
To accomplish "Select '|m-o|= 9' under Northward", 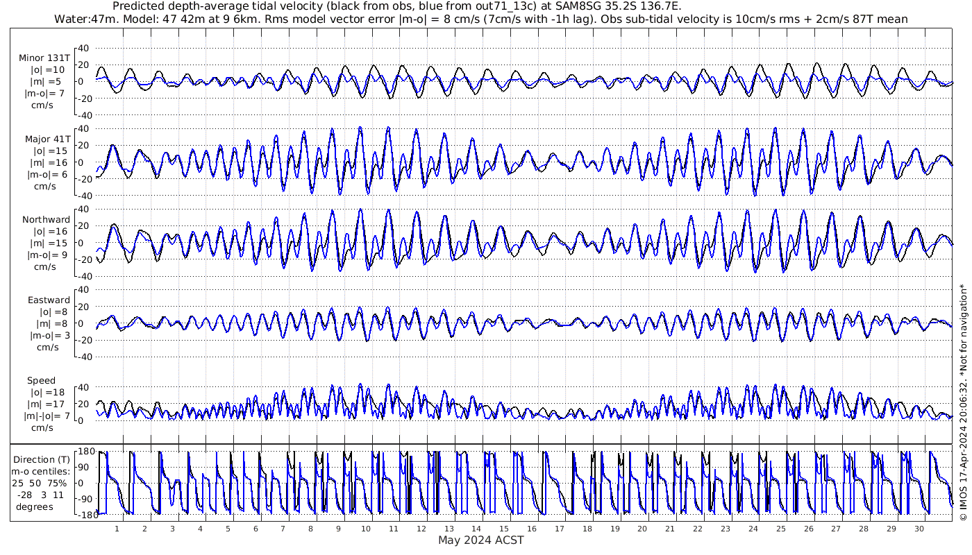I will pyautogui.click(x=47, y=255).
